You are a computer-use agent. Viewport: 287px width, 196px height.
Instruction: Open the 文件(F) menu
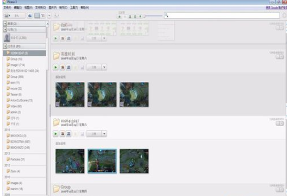[x=7, y=8]
